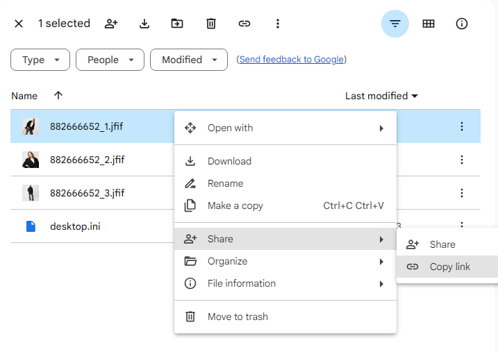The image size is (498, 352).
Task: Choose Make a copy in context menu
Action: click(x=285, y=206)
